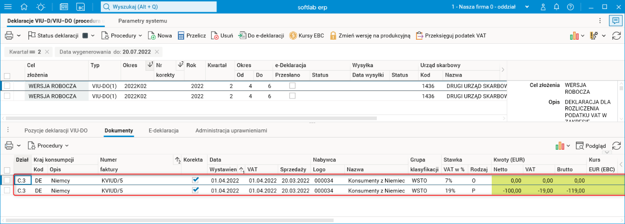Expand arrow next to upper bar chart icon

(x=582, y=36)
